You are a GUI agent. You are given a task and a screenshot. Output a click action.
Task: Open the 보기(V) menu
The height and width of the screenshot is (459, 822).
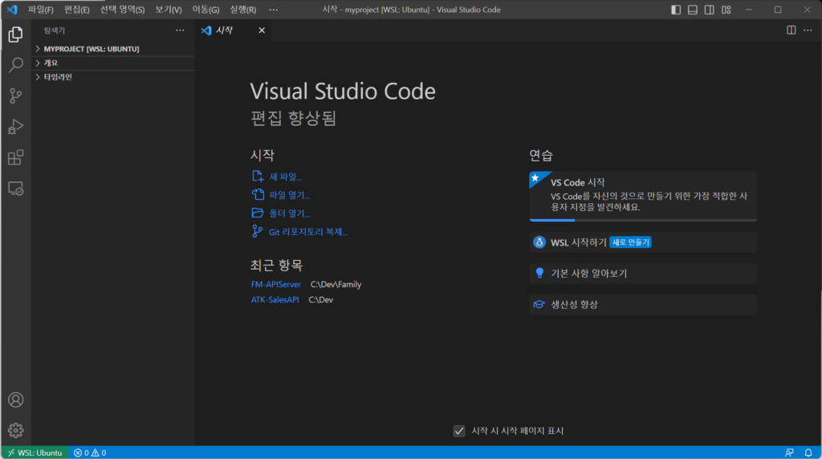[169, 10]
